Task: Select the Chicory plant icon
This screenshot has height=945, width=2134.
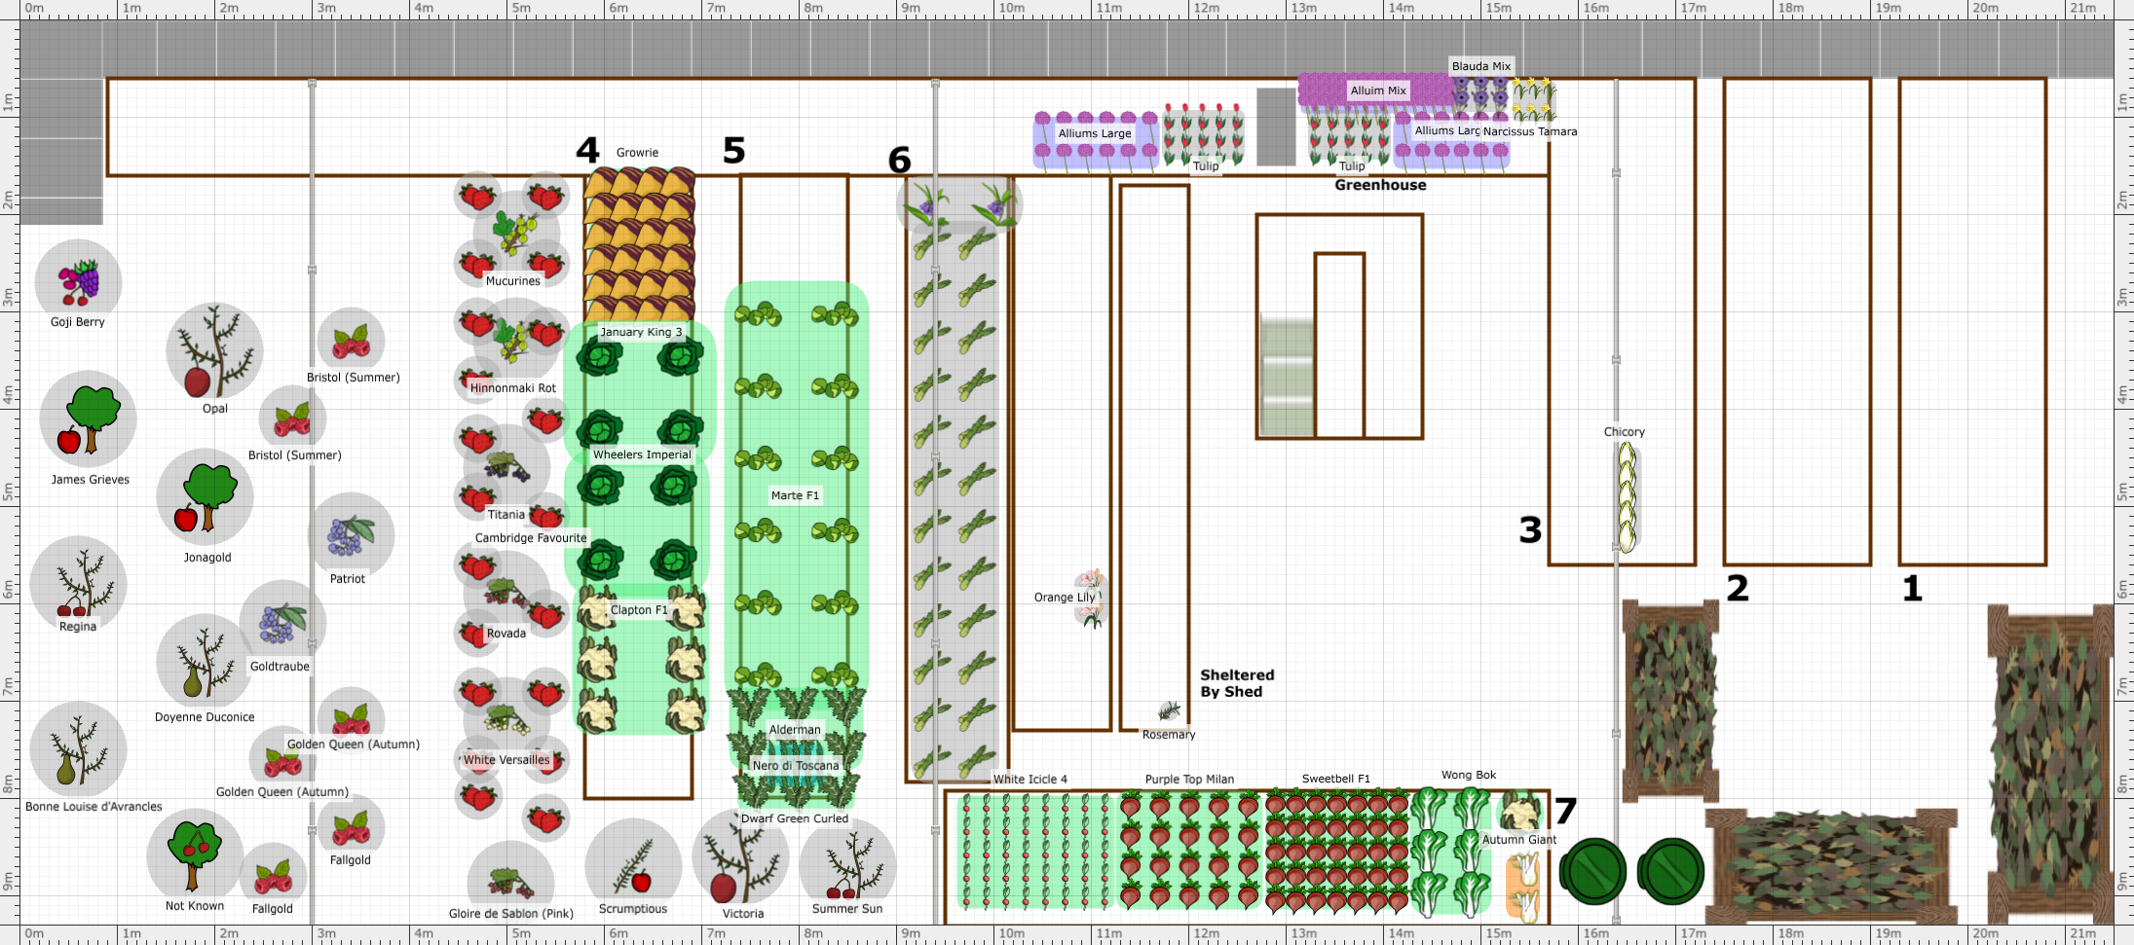Action: 1626,496
